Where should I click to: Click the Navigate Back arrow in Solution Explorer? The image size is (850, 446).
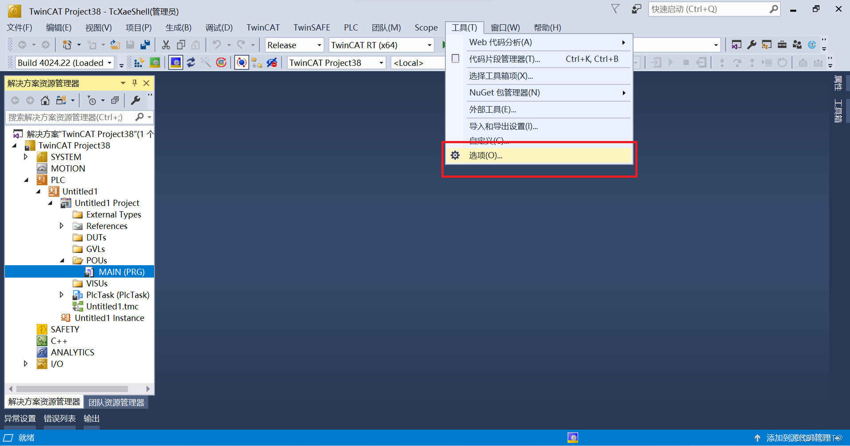15,100
